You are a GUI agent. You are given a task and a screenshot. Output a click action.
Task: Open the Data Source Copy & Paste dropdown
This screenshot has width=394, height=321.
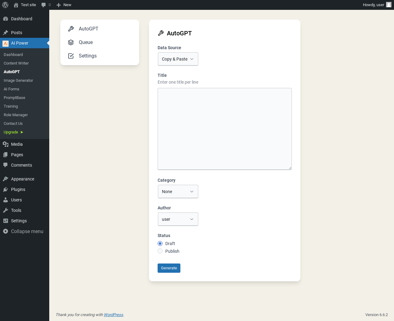pos(178,59)
